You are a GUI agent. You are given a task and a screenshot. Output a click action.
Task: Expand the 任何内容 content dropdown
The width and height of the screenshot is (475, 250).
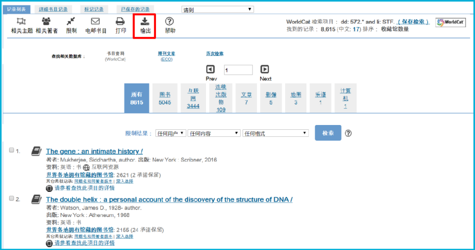click(x=213, y=133)
